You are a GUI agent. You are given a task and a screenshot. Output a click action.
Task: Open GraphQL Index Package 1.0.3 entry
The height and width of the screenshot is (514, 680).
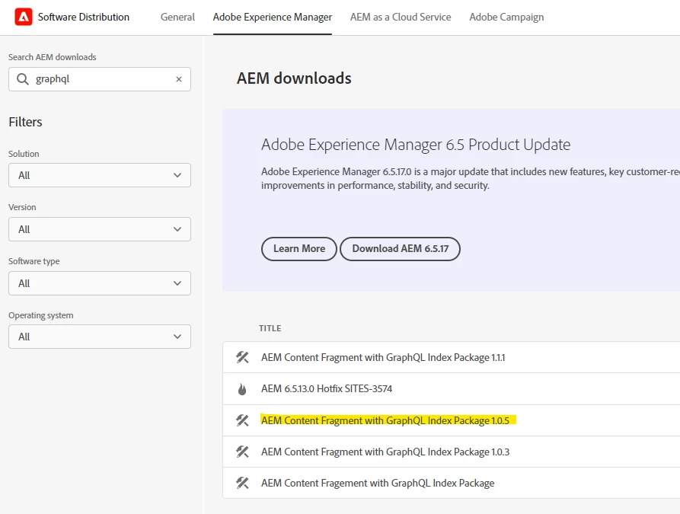click(385, 452)
